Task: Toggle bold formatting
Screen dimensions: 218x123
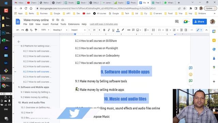Action: pos(104,30)
